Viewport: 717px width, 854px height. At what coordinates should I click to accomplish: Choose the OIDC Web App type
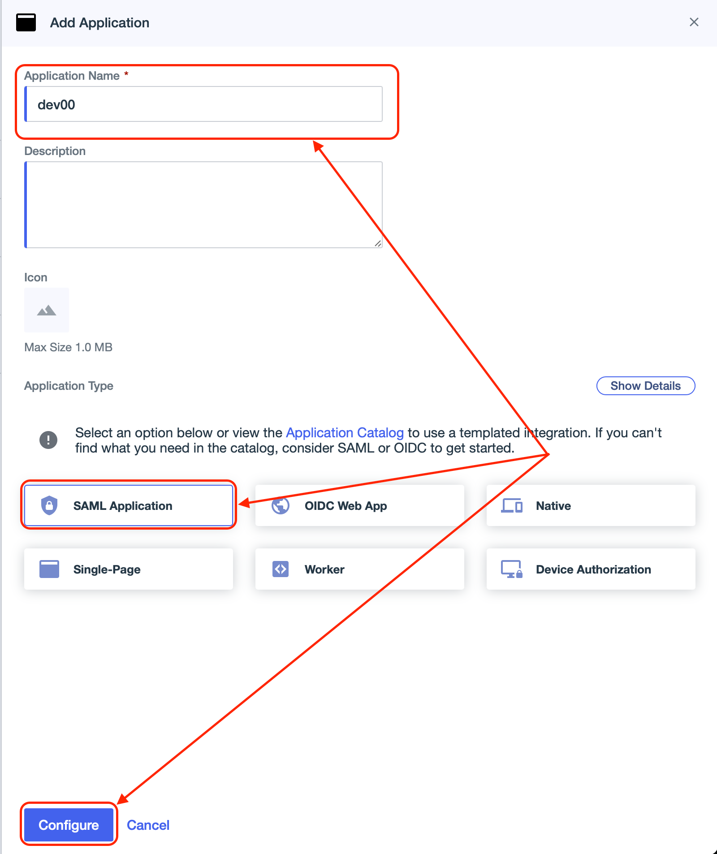tap(360, 505)
